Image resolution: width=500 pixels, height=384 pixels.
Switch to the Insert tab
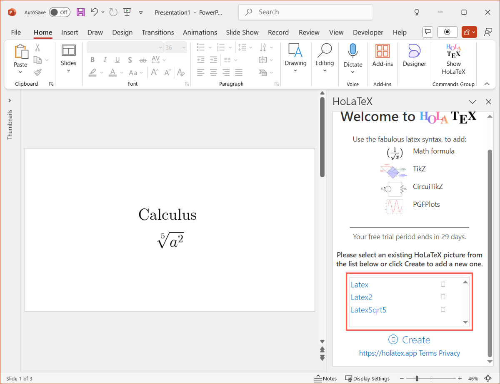pos(70,32)
